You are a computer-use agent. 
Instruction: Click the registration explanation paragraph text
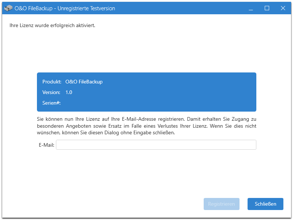pyautogui.click(x=146, y=126)
